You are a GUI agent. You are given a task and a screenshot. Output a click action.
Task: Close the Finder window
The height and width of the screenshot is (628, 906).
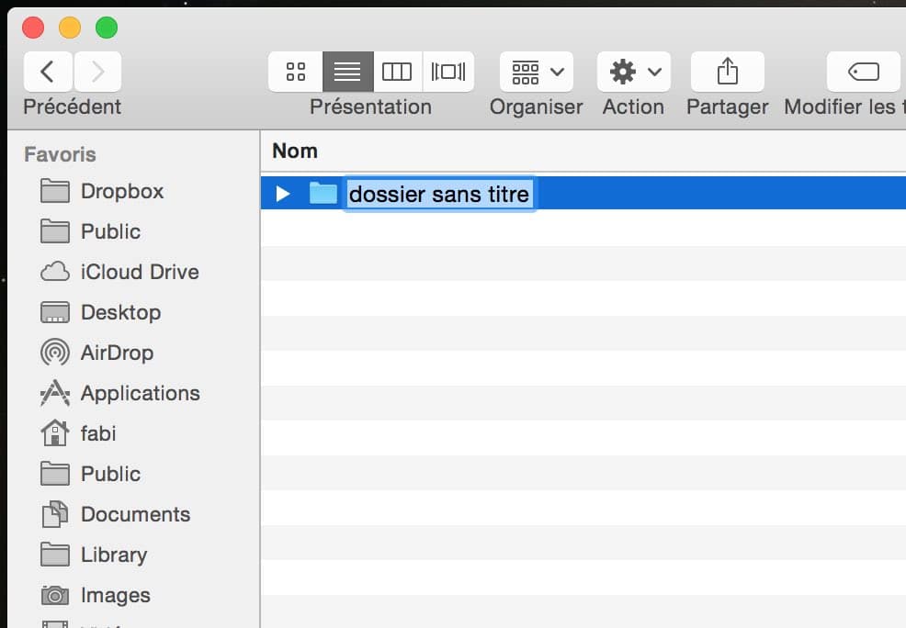[x=33, y=28]
